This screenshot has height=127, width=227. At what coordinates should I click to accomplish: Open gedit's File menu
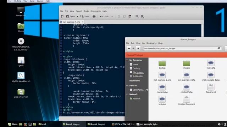point(61,11)
